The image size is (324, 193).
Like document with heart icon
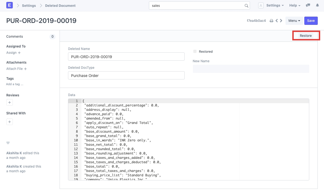pyautogui.click(x=8, y=143)
